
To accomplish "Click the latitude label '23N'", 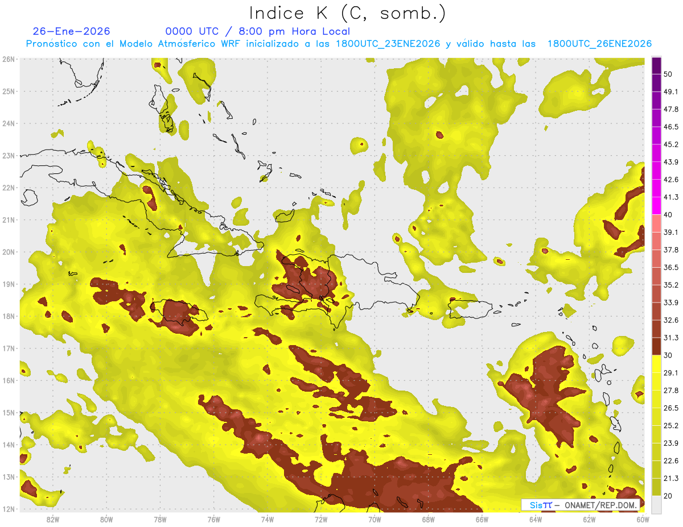I will tap(8, 155).
